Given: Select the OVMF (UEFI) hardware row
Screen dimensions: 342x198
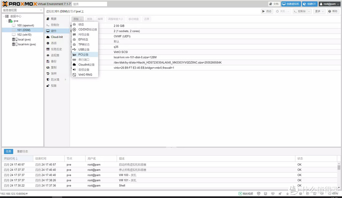Looking at the screenshot, I should pyautogui.click(x=205, y=36).
